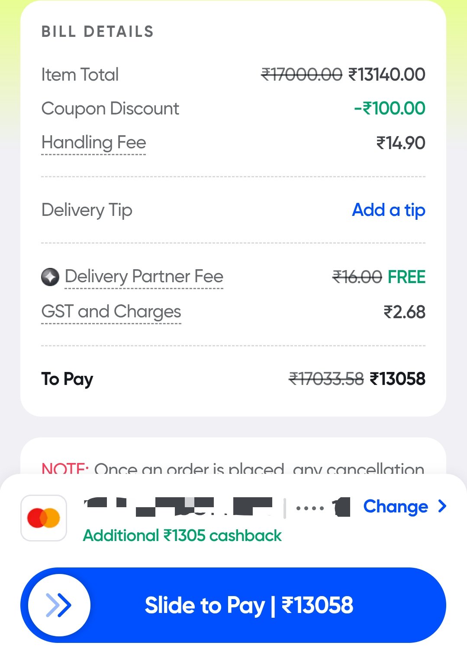Tap the To Pay ₹13058 amount
The height and width of the screenshot is (652, 467).
coord(398,379)
